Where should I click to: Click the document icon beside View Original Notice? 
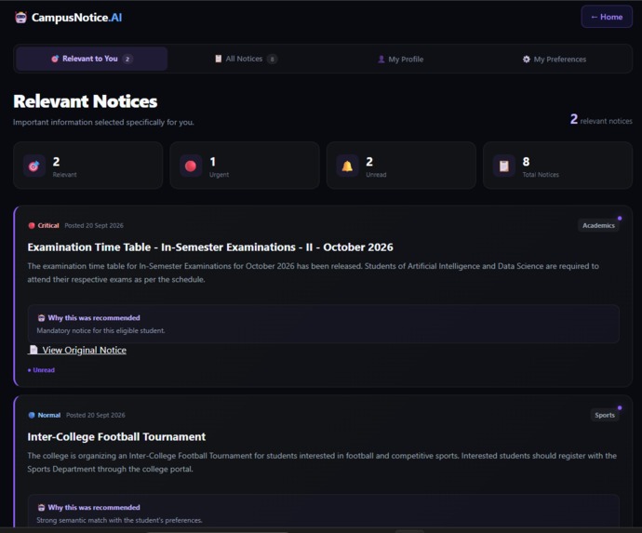(34, 350)
